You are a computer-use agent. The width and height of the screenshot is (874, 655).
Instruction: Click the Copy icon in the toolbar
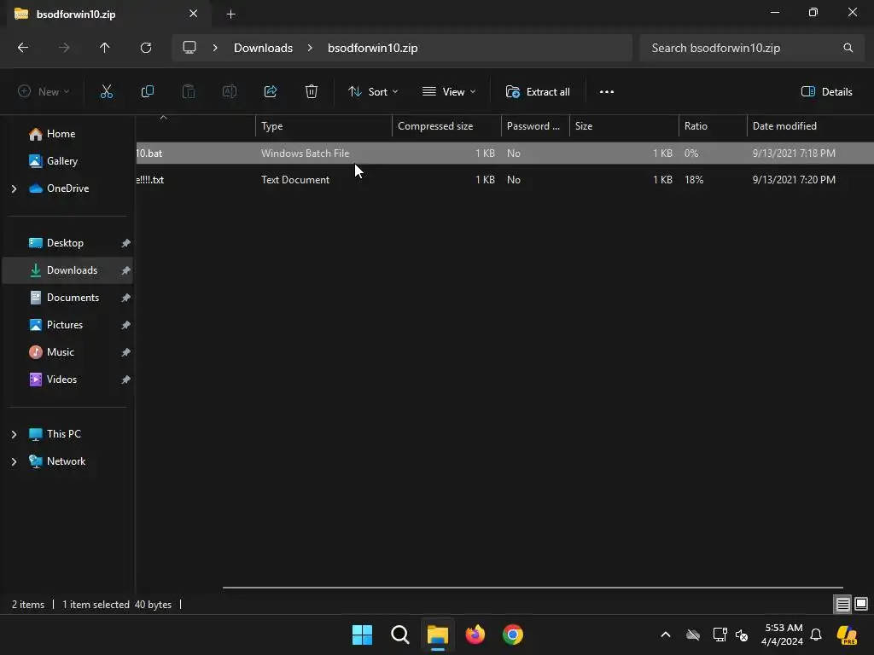[147, 92]
